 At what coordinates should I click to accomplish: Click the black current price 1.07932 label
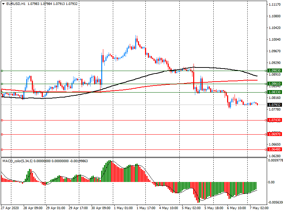point(275,105)
